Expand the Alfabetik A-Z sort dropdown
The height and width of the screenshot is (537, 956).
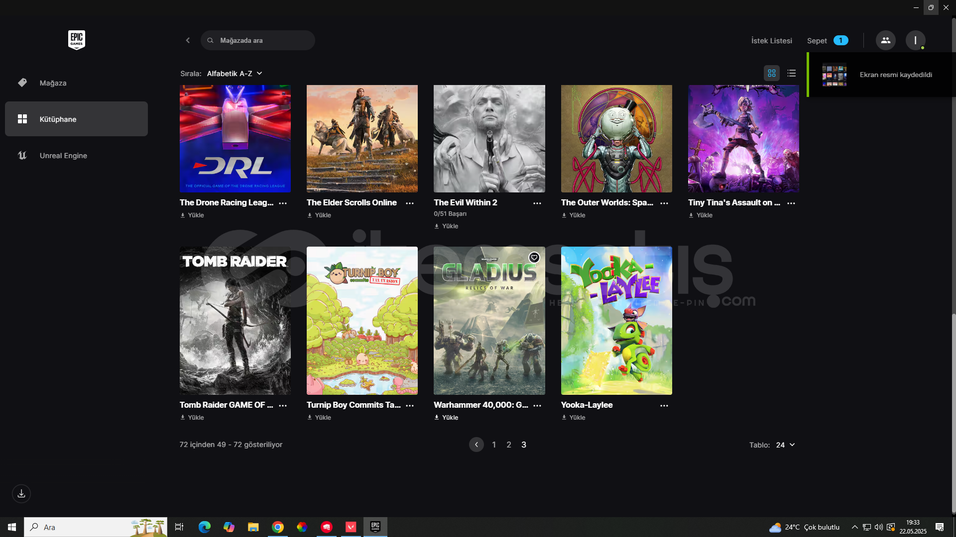tap(235, 74)
